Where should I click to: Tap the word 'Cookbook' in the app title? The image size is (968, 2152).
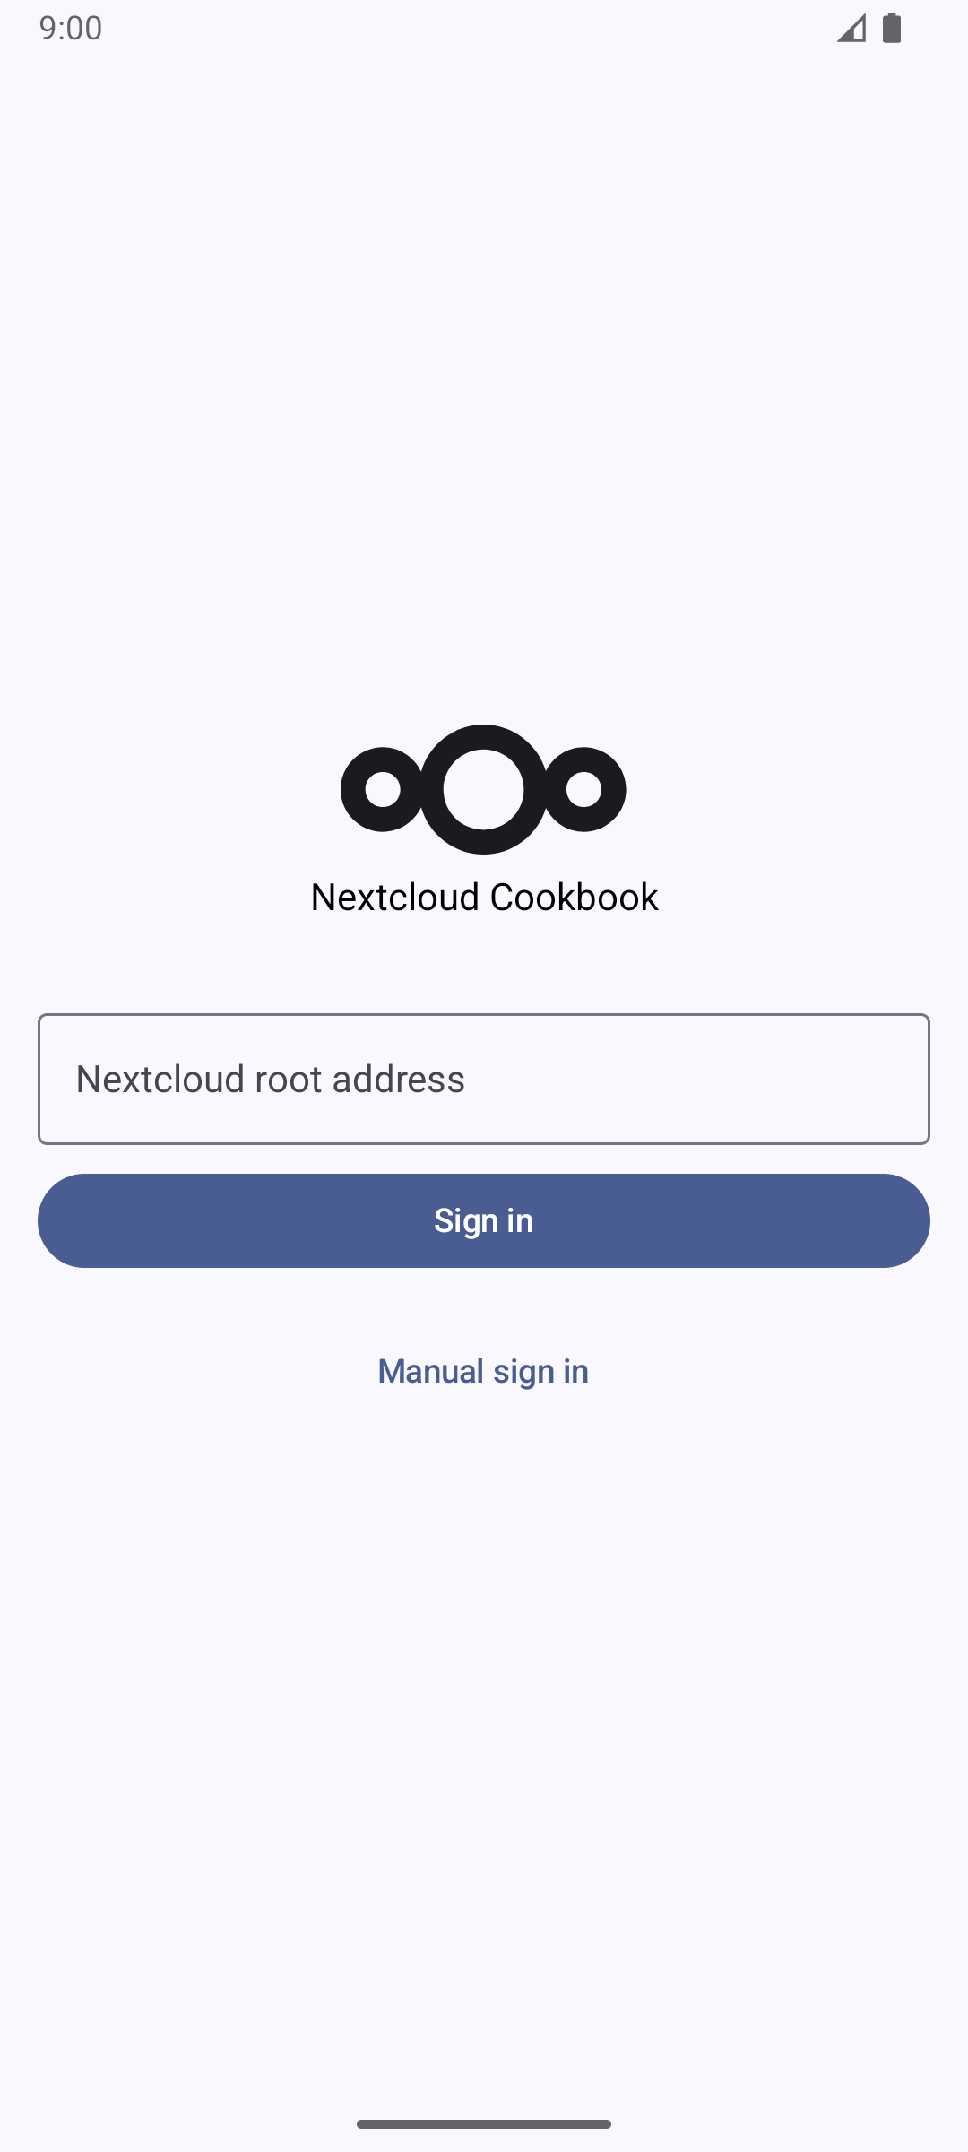click(x=574, y=897)
